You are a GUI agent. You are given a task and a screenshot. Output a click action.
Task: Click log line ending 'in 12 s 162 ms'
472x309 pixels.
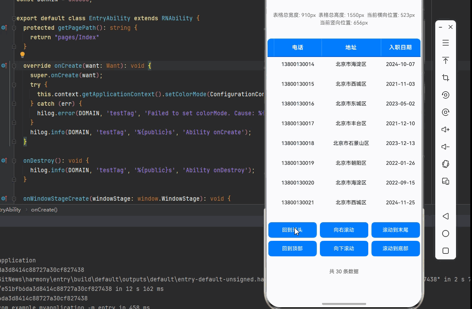[82, 289]
